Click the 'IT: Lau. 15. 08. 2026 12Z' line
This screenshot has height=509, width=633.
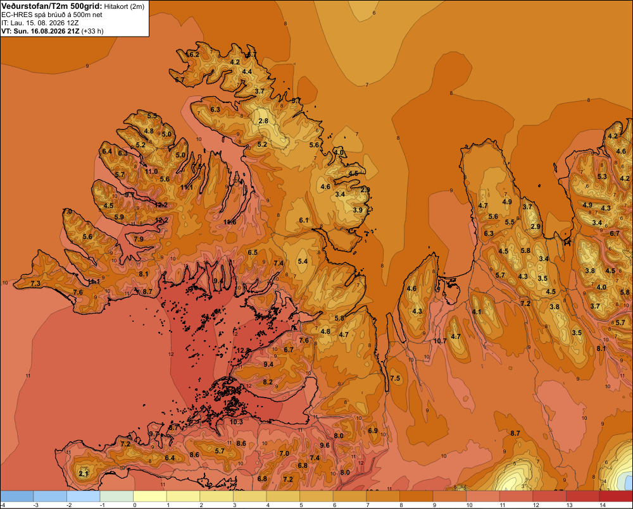39,23
